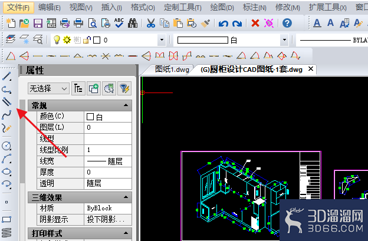
Task: Toggle the layer freeze sun icon
Action: 67,40
